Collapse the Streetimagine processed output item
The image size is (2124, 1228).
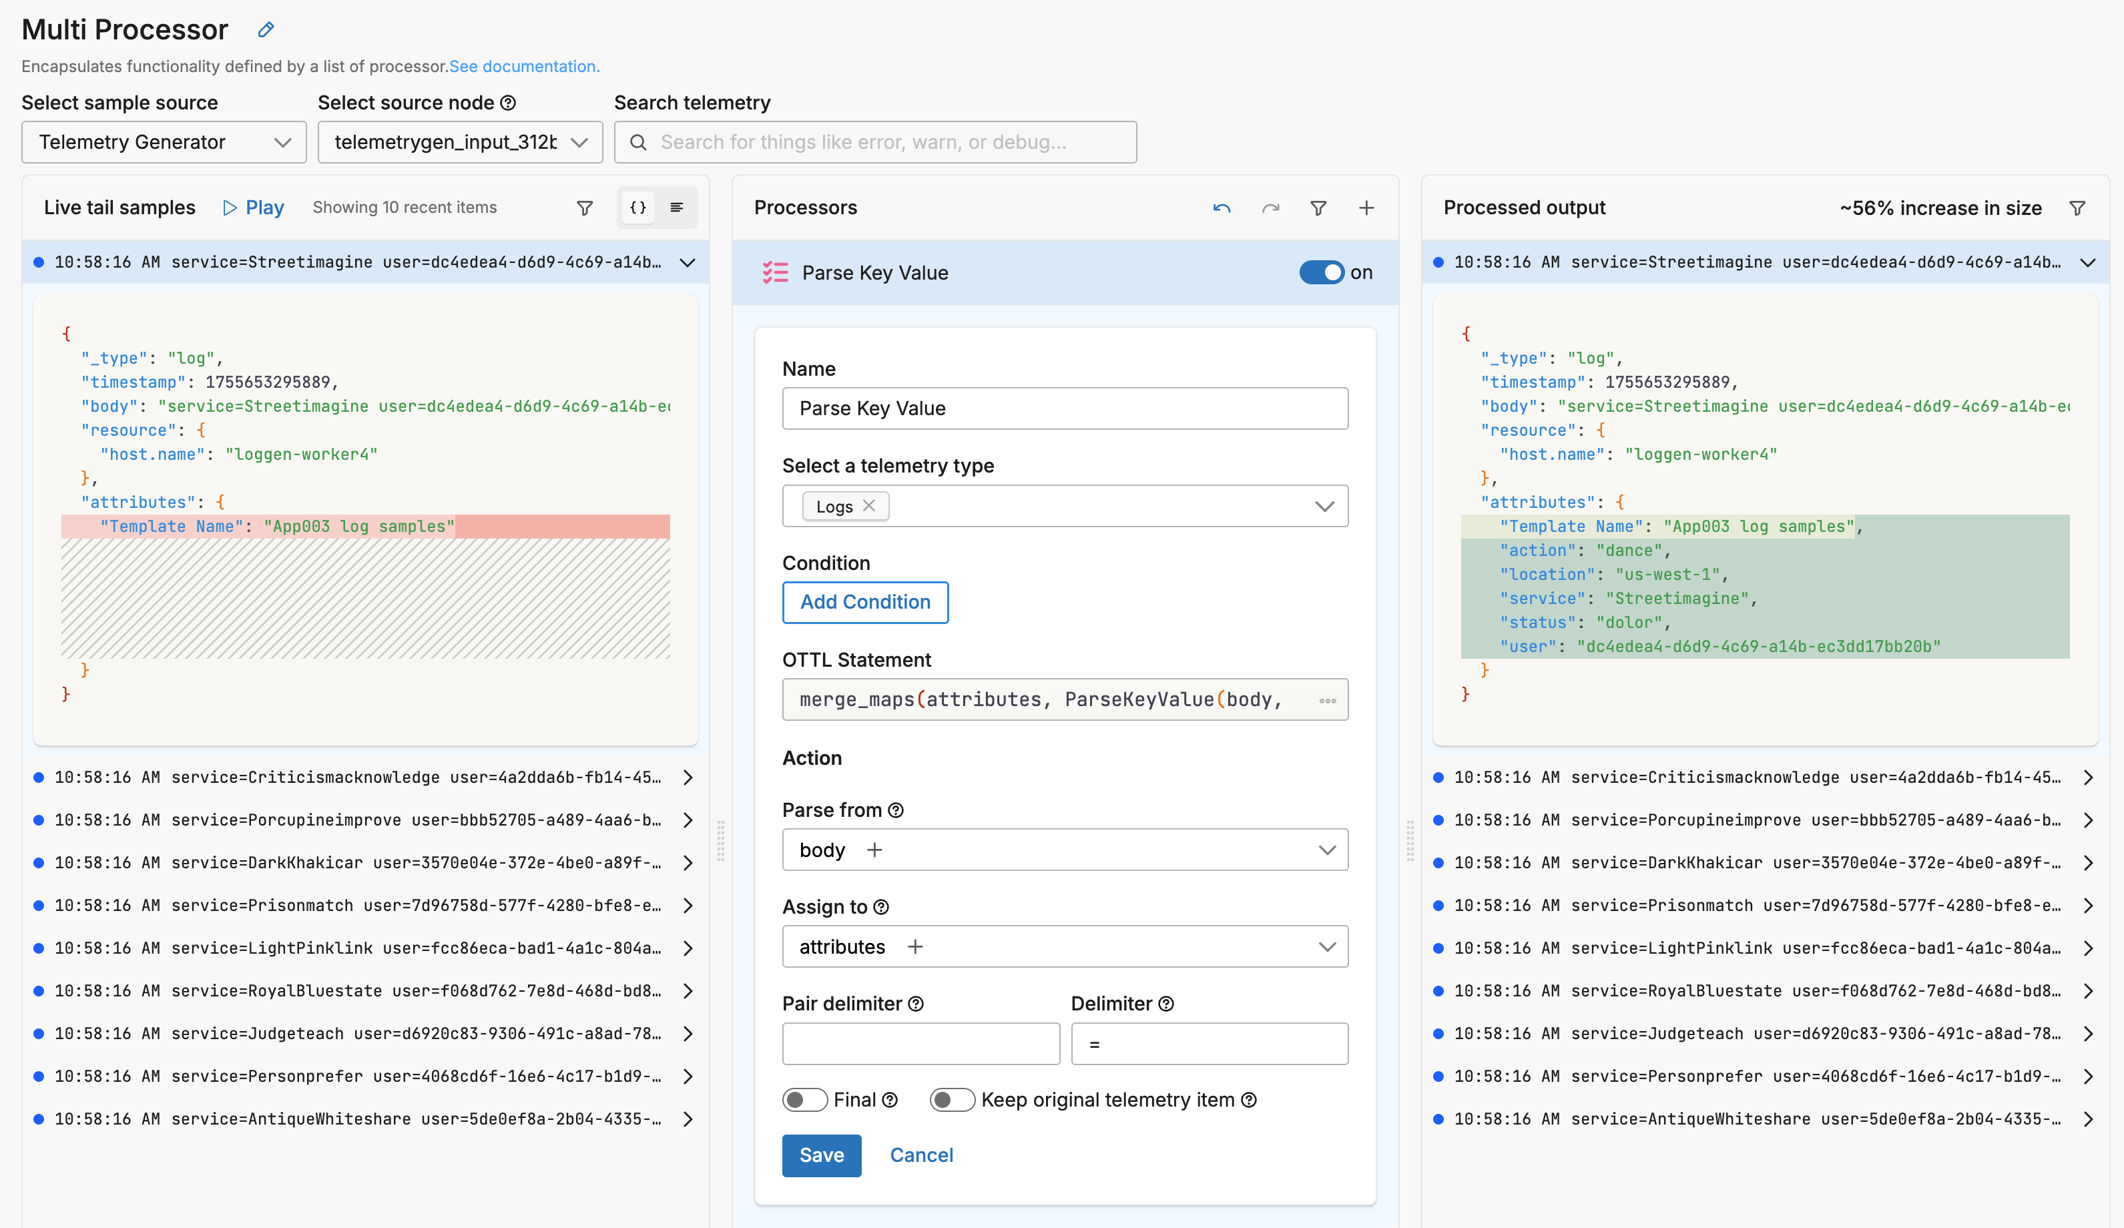tap(2088, 262)
